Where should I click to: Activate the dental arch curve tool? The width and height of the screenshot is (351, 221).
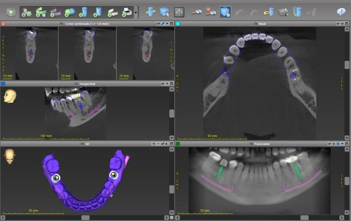[179, 13]
